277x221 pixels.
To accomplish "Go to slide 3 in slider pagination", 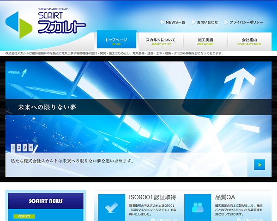I will point(25,147).
